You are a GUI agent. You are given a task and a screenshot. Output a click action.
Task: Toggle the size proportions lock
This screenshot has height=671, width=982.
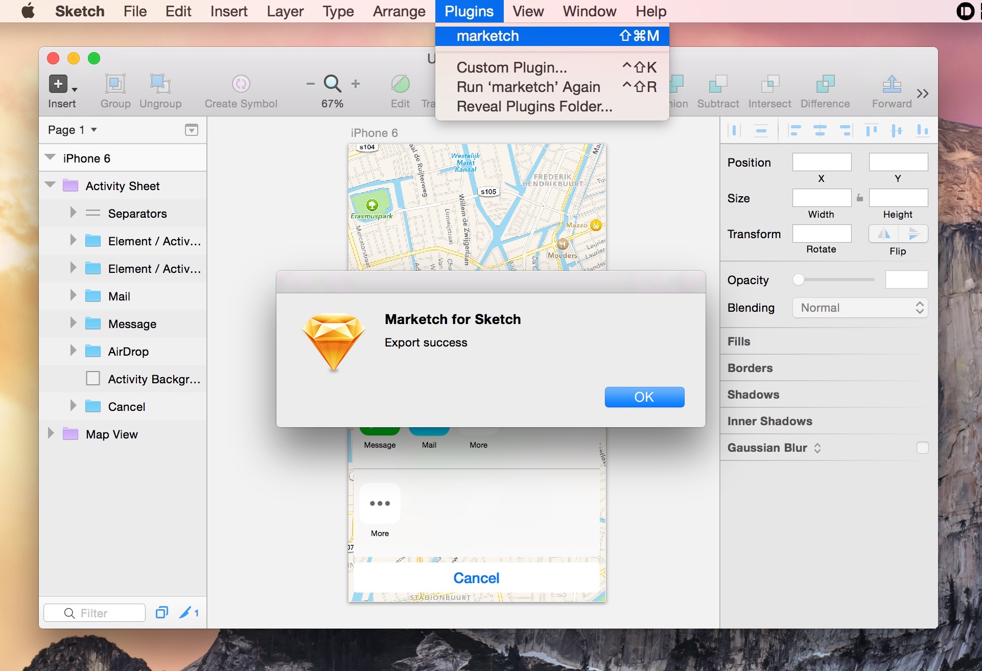860,198
